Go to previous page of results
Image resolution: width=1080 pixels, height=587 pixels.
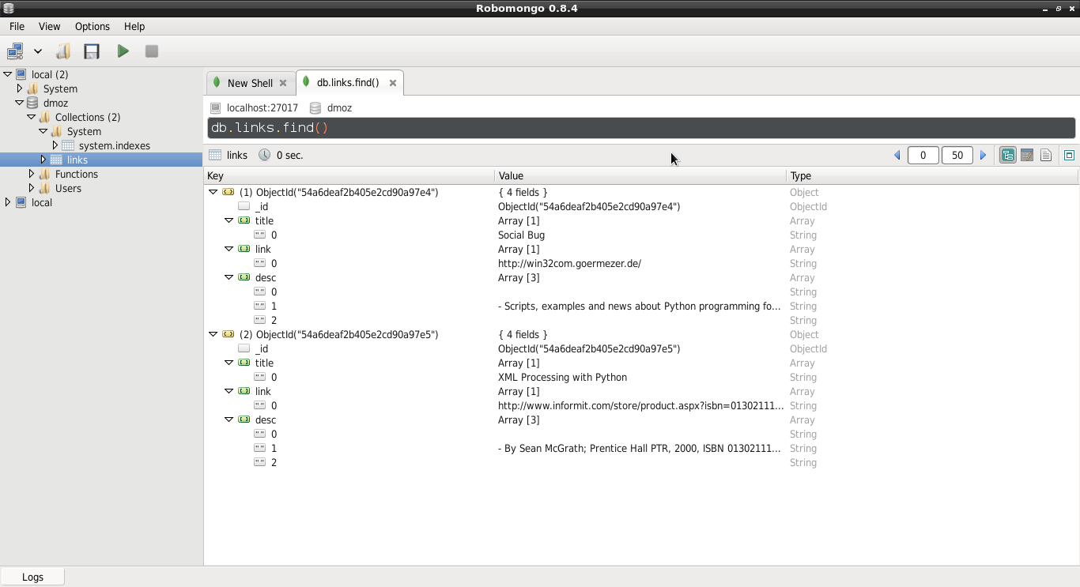coord(897,156)
